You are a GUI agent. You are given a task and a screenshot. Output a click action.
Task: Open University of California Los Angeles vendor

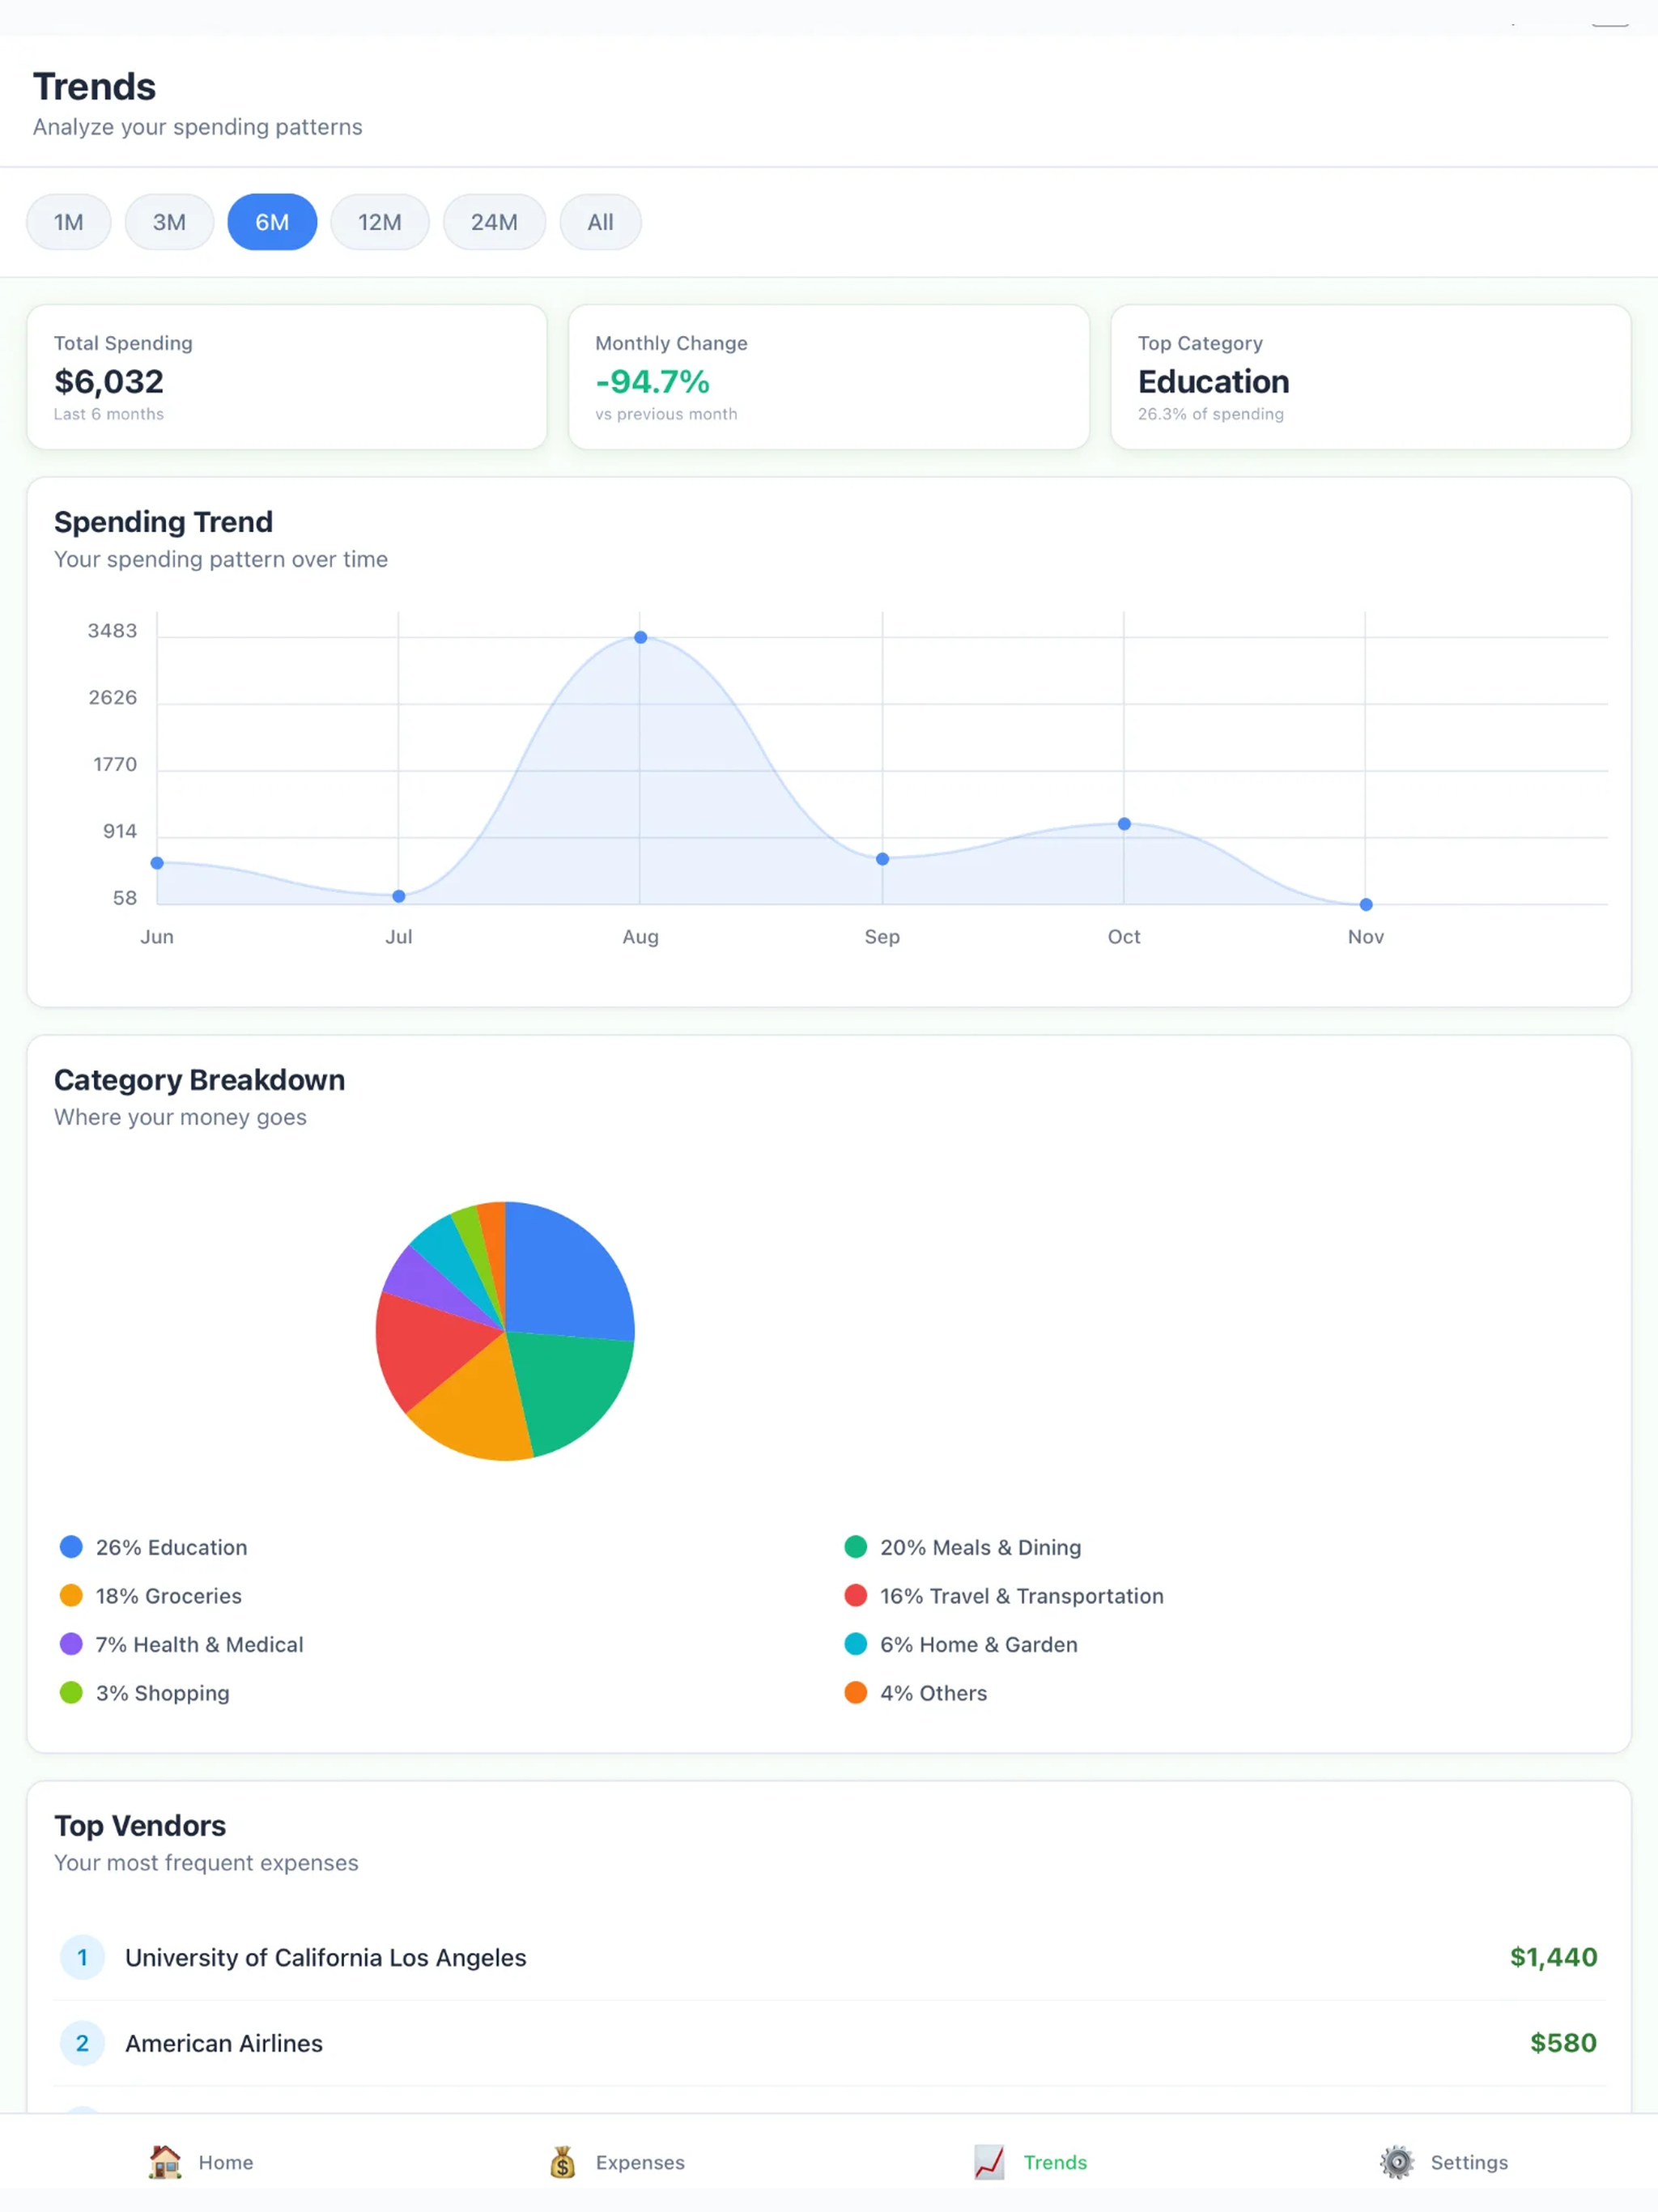click(829, 1957)
